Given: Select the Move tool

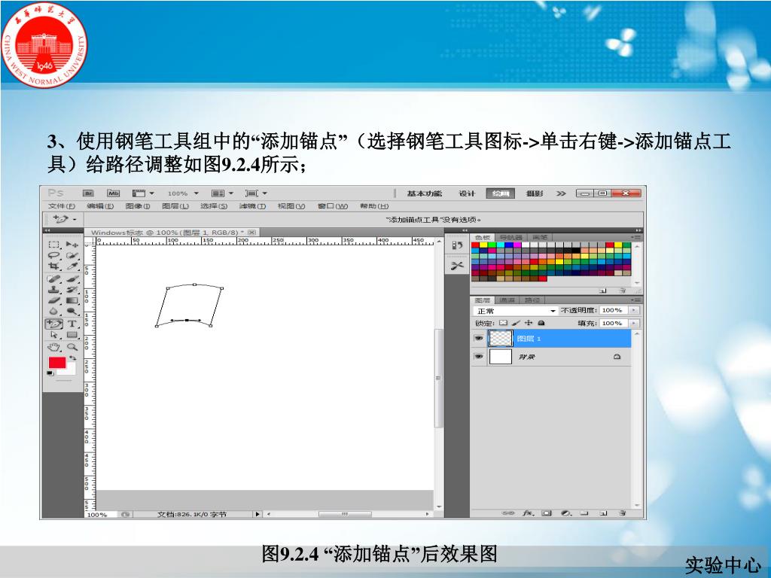Looking at the screenshot, I should [72, 245].
